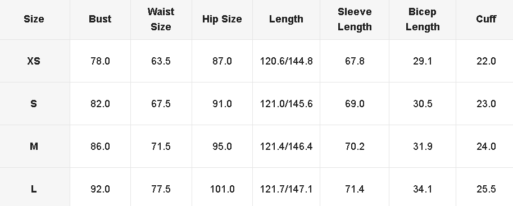The height and width of the screenshot is (206, 513).
Task: Click the 25.5 cuff value
Action: click(486, 189)
